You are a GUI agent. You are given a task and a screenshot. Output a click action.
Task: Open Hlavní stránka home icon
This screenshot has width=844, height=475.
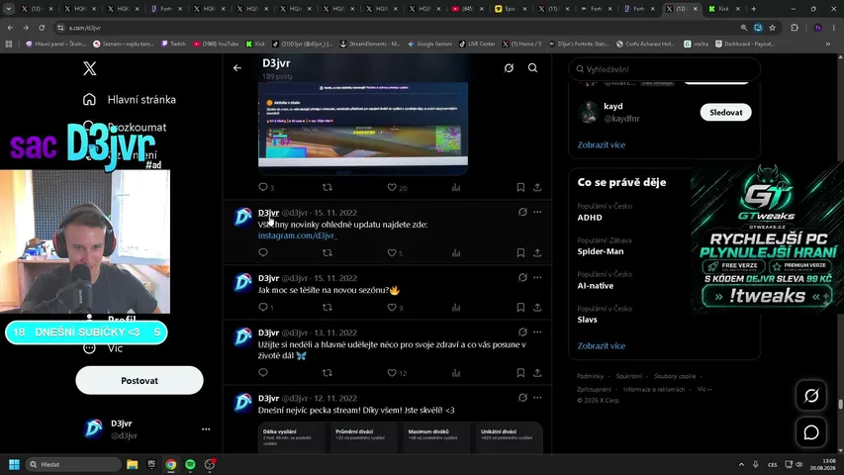89,99
